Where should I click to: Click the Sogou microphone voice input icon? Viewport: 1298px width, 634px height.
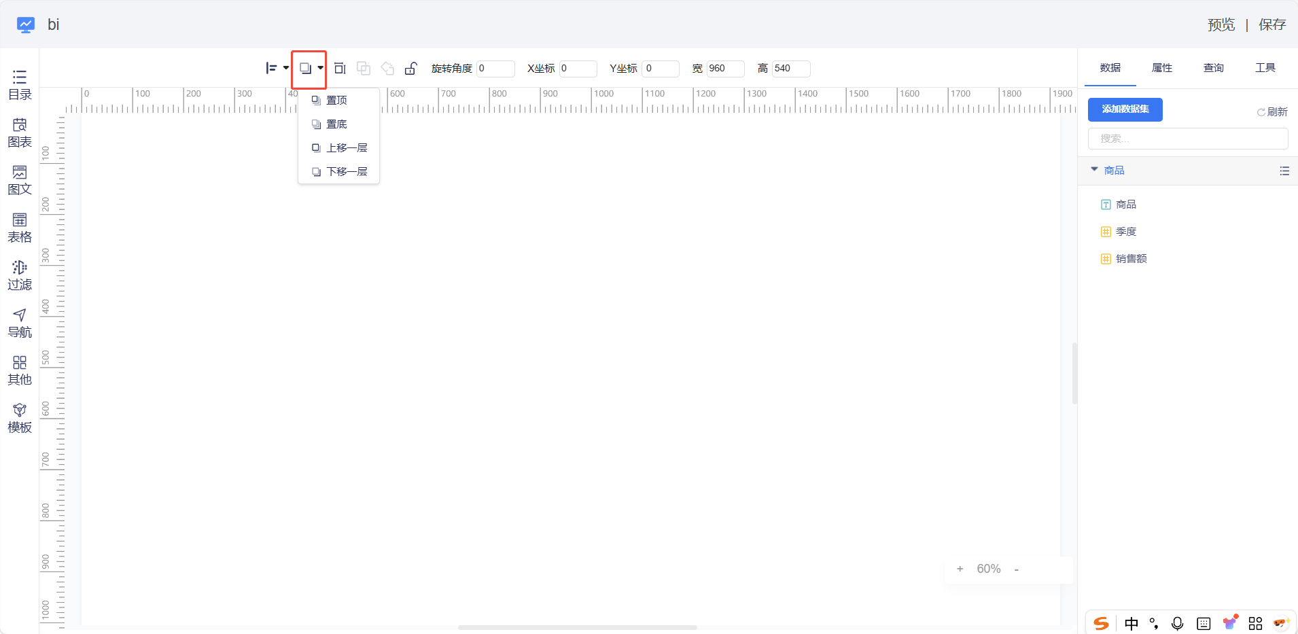1177,623
